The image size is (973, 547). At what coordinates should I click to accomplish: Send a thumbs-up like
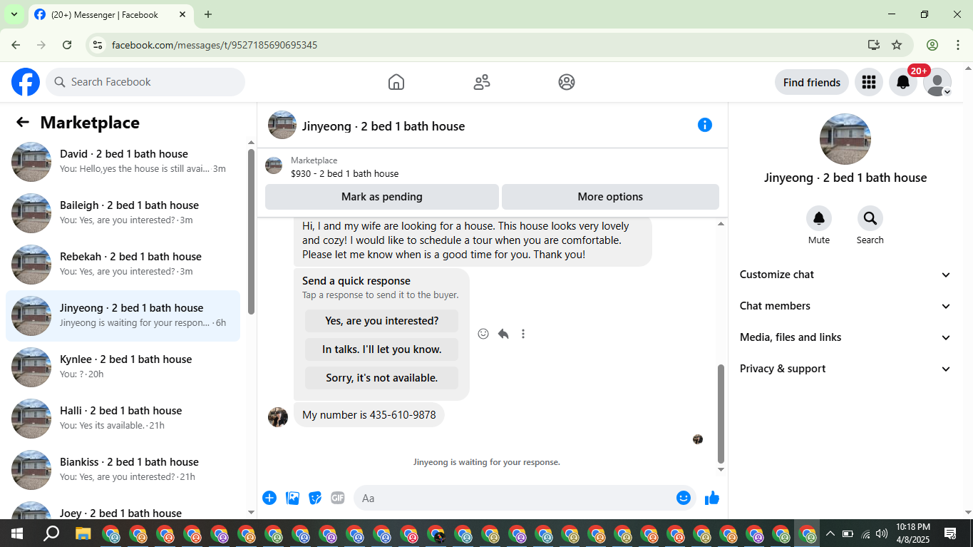coord(712,498)
